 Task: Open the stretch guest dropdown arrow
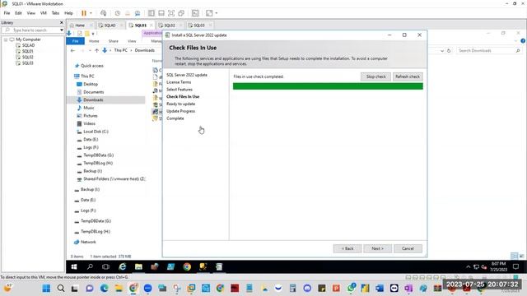click(x=217, y=13)
